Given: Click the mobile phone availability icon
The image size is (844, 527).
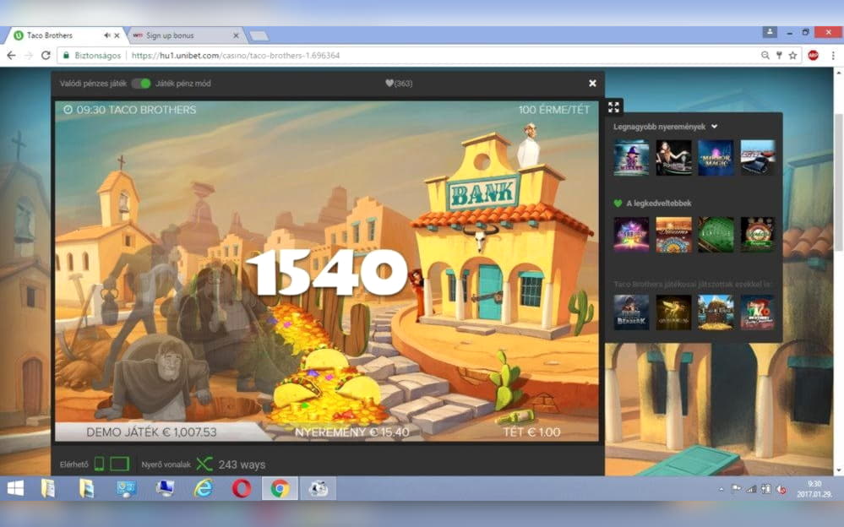Looking at the screenshot, I should point(99,464).
